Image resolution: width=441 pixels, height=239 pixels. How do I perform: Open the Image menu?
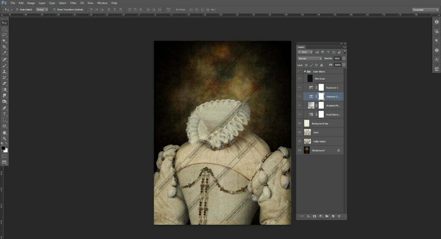pyautogui.click(x=31, y=3)
